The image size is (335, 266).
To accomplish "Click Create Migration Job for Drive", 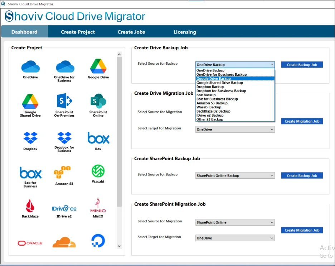I will (x=302, y=121).
